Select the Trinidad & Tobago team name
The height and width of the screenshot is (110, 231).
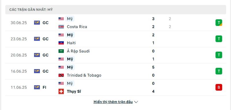[84, 75]
